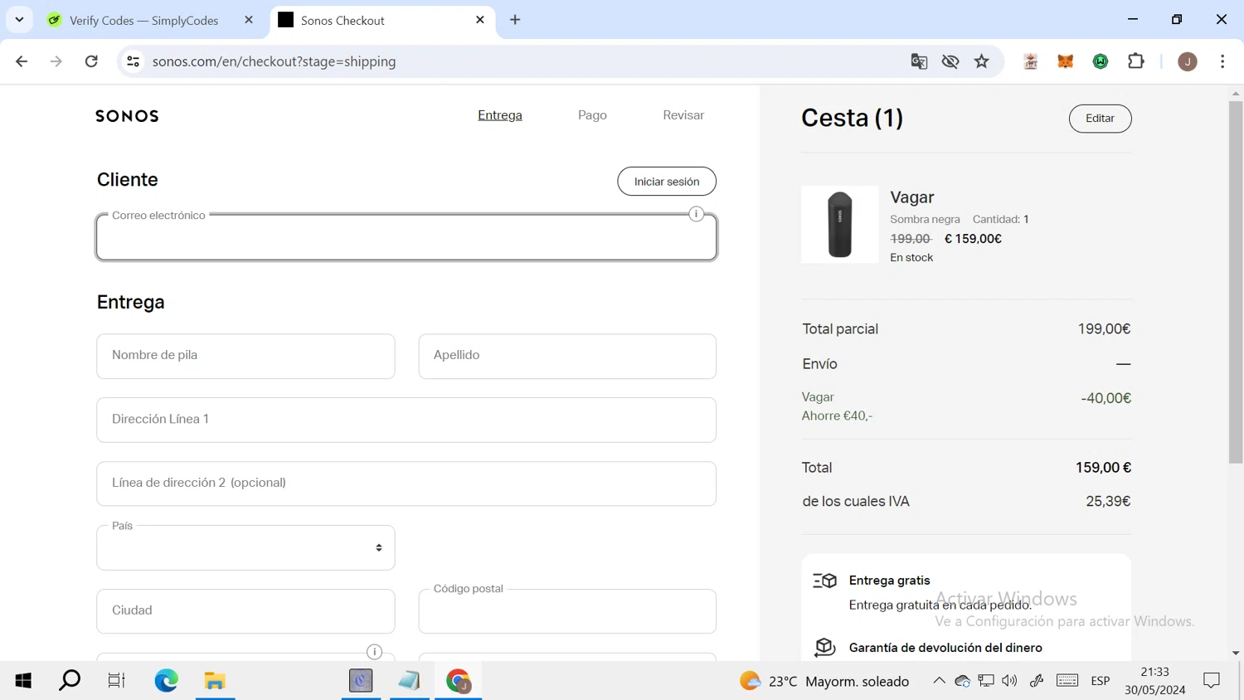Focus the Nombre de pila field
The image size is (1244, 700).
pos(245,357)
